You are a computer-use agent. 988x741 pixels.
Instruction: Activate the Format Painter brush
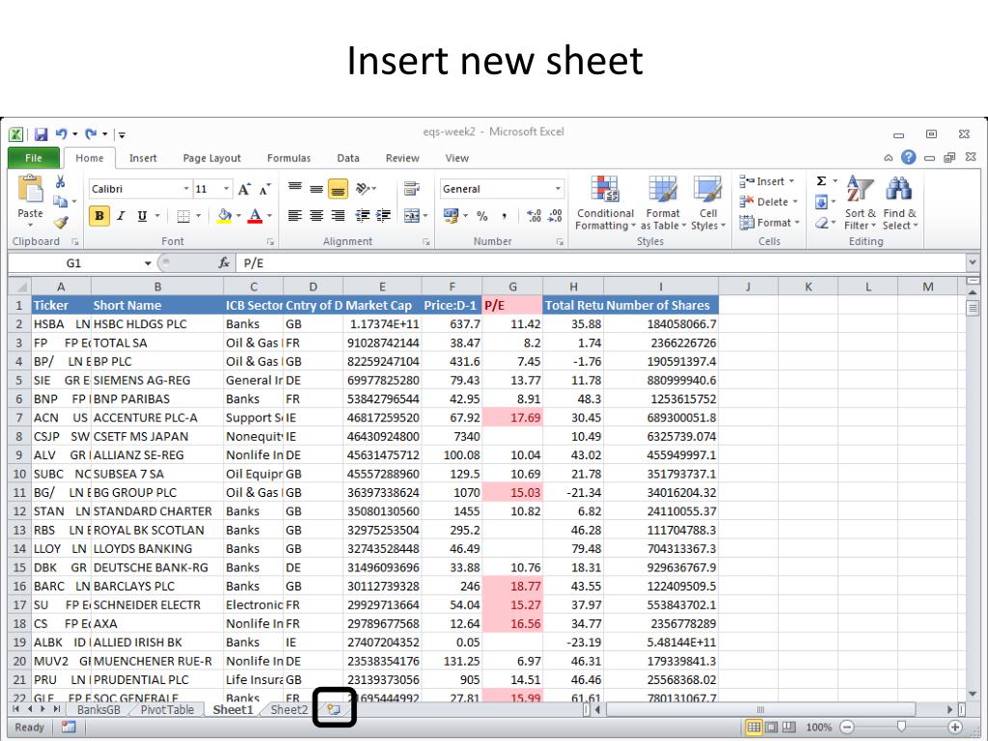[x=61, y=222]
